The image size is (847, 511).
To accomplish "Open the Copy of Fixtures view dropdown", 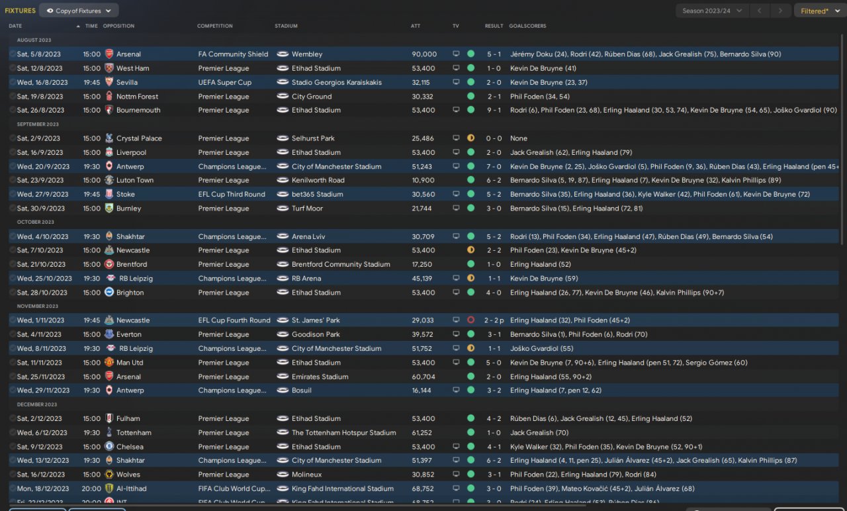I will pos(79,11).
